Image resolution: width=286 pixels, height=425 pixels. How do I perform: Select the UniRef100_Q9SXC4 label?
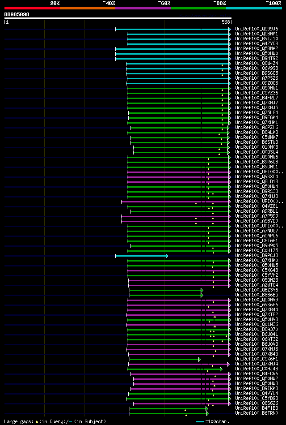tap(257, 177)
